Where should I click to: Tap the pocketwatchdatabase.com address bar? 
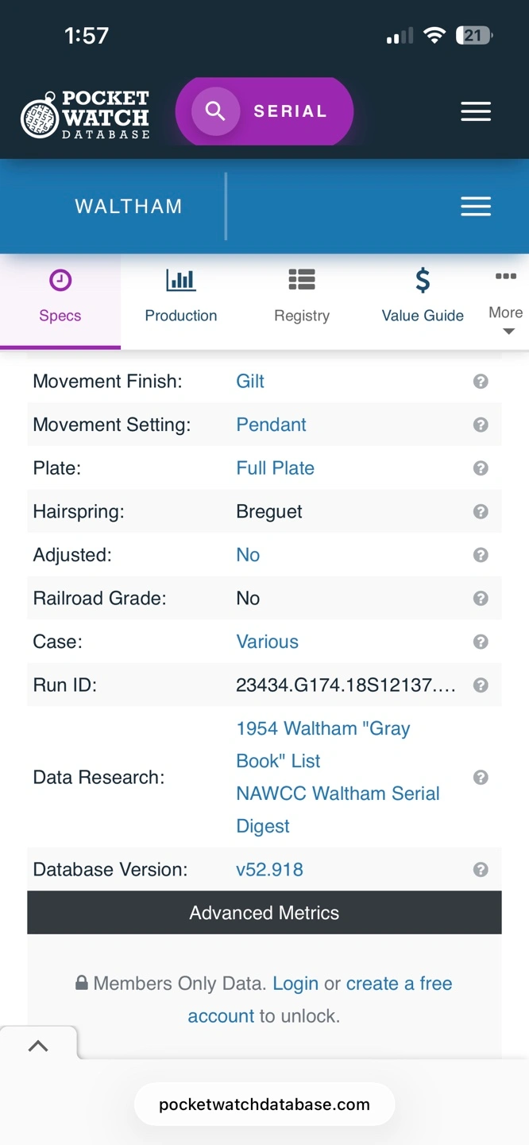pos(264,1104)
